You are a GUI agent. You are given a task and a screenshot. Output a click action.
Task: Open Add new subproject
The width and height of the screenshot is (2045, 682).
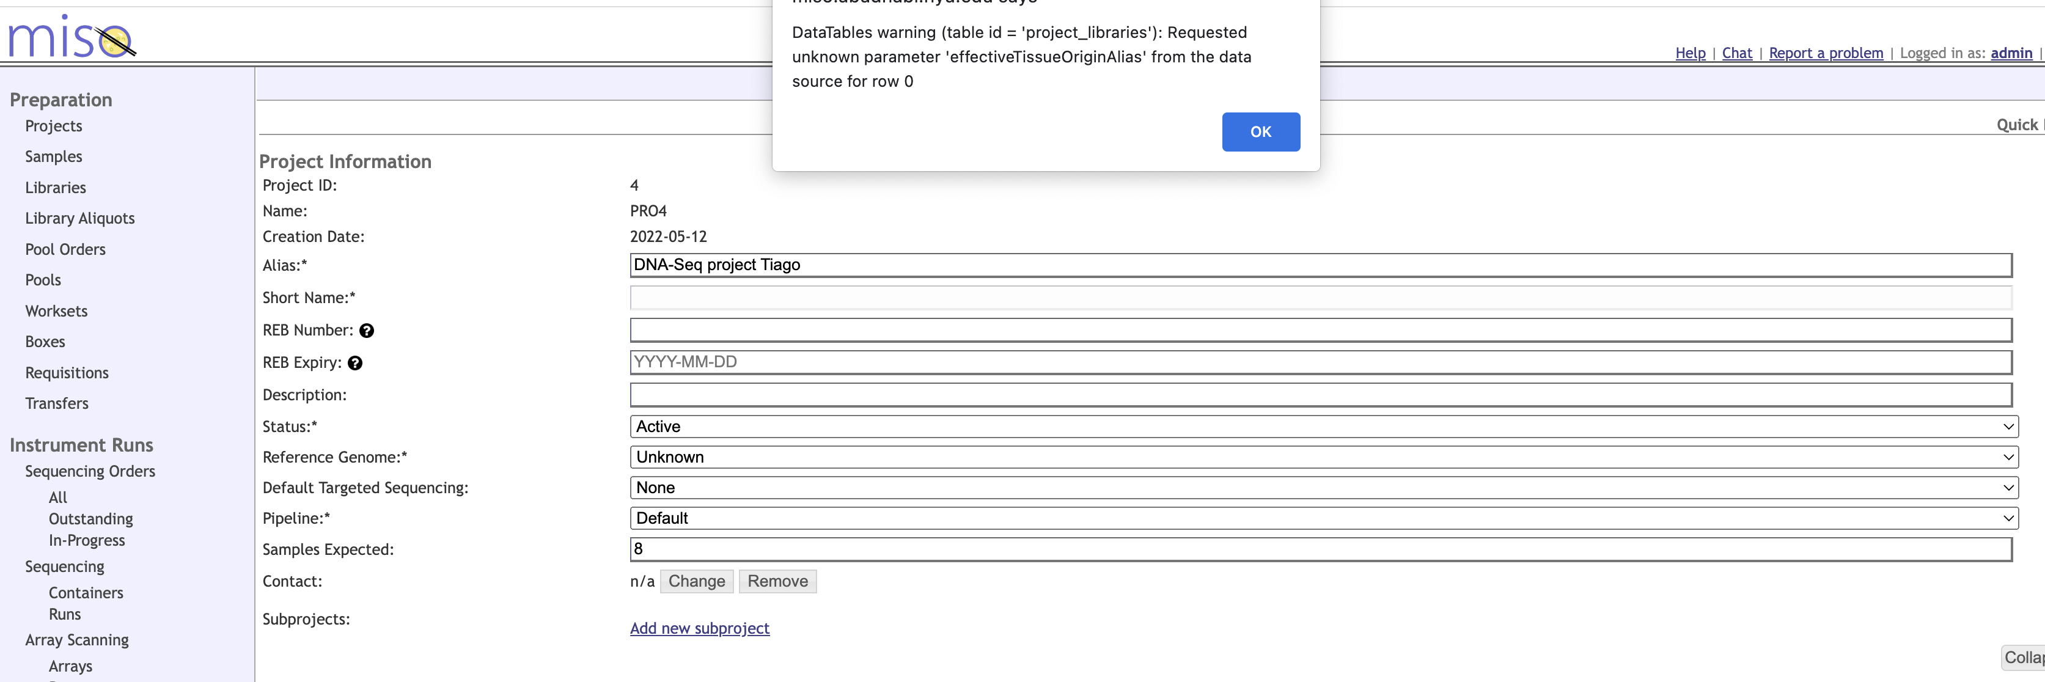[x=699, y=628]
